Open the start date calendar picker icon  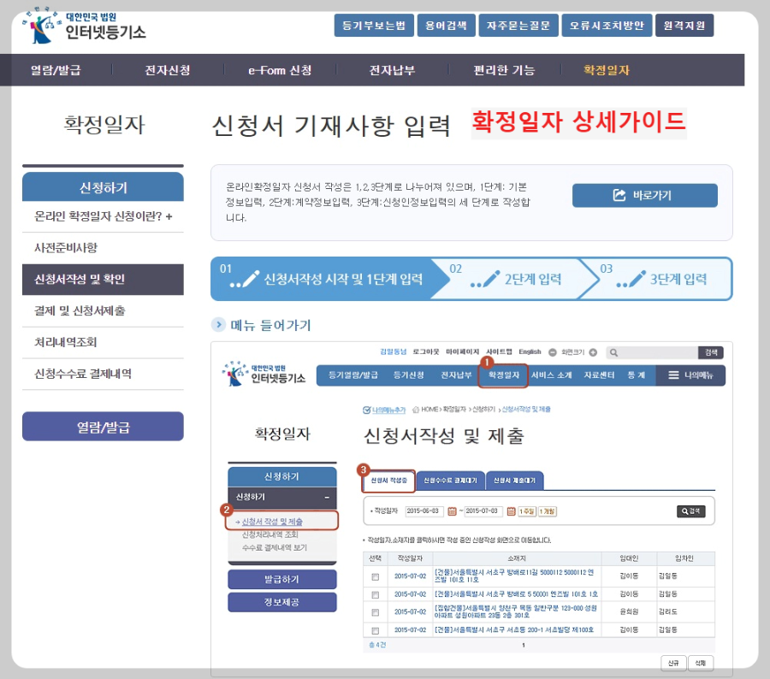tap(453, 511)
